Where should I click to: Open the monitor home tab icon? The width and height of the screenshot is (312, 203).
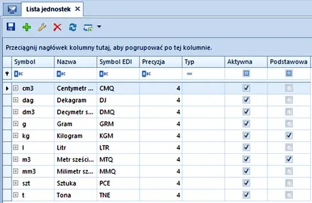point(12,9)
